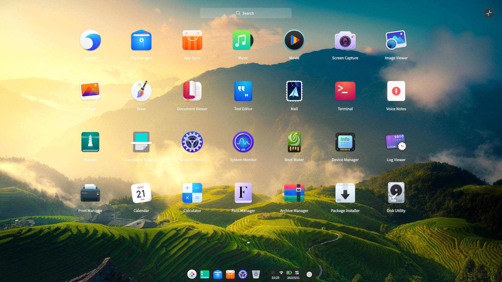Image resolution: width=502 pixels, height=282 pixels.
Task: Open the Voice Notes app
Action: (396, 91)
